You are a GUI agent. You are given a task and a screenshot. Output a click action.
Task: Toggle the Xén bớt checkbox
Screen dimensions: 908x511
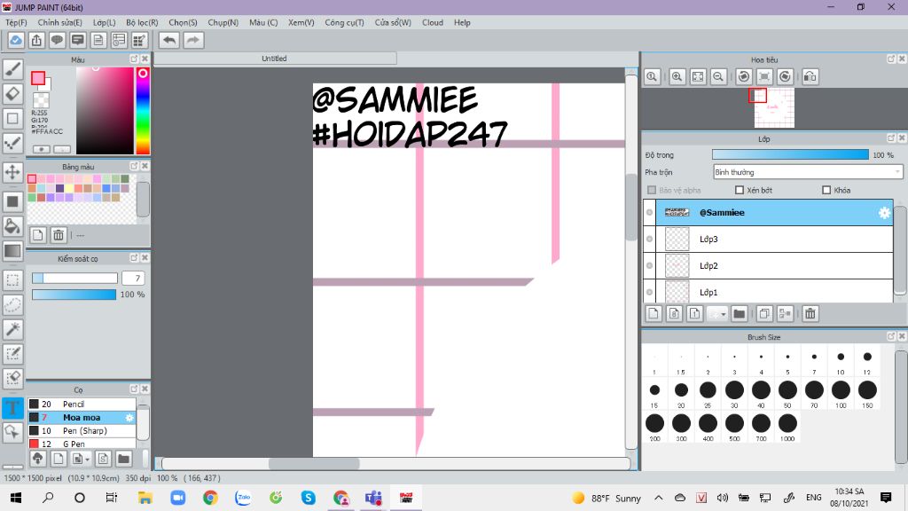(739, 190)
